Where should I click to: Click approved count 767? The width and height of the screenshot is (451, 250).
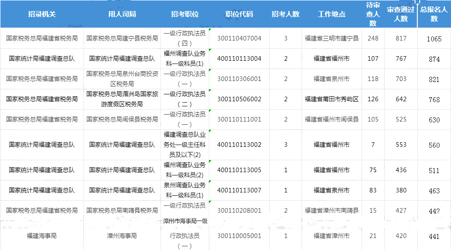[x=401, y=58]
